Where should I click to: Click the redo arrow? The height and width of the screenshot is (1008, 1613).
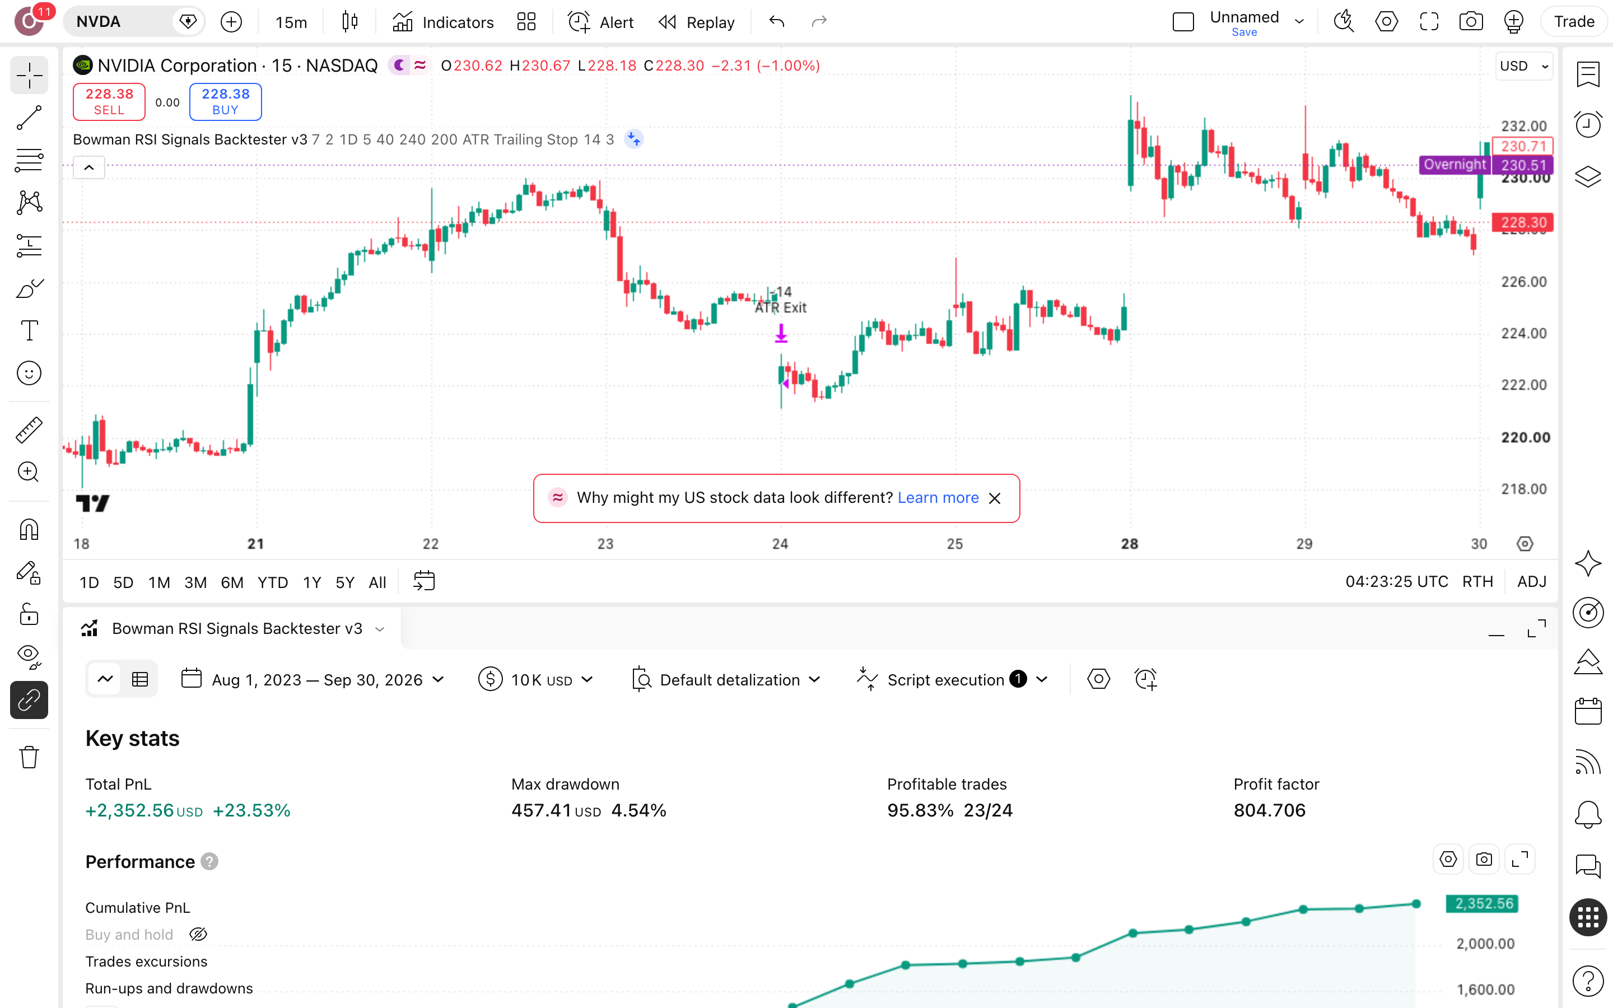click(819, 22)
